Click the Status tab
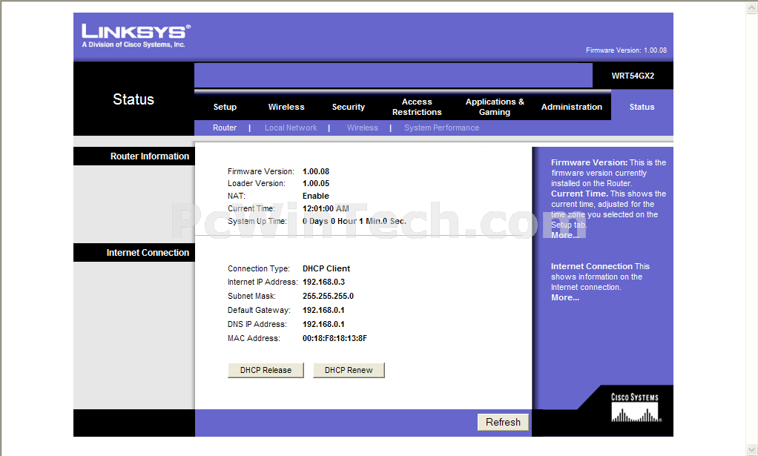Viewport: 758px width, 456px height. [x=642, y=107]
